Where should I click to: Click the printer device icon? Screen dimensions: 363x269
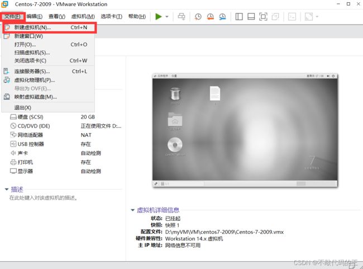coord(13,162)
